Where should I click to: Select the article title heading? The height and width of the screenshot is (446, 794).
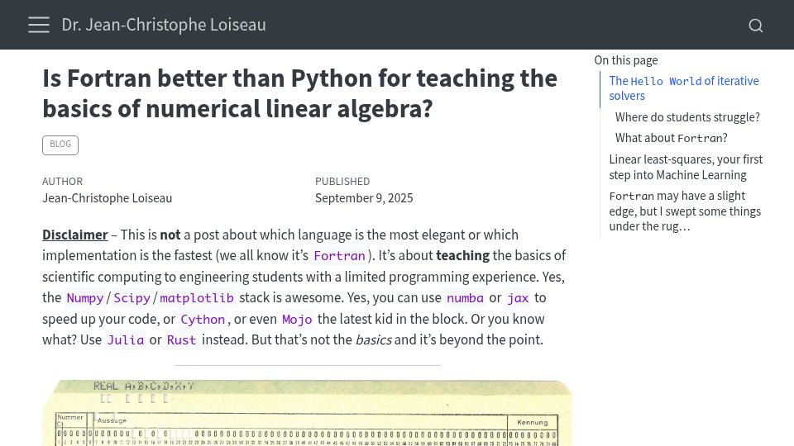tap(299, 93)
